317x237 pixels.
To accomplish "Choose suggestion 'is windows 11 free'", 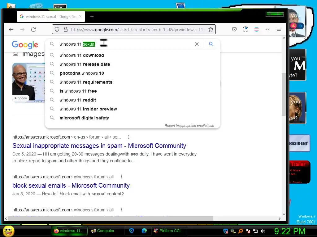I will pos(132,91).
